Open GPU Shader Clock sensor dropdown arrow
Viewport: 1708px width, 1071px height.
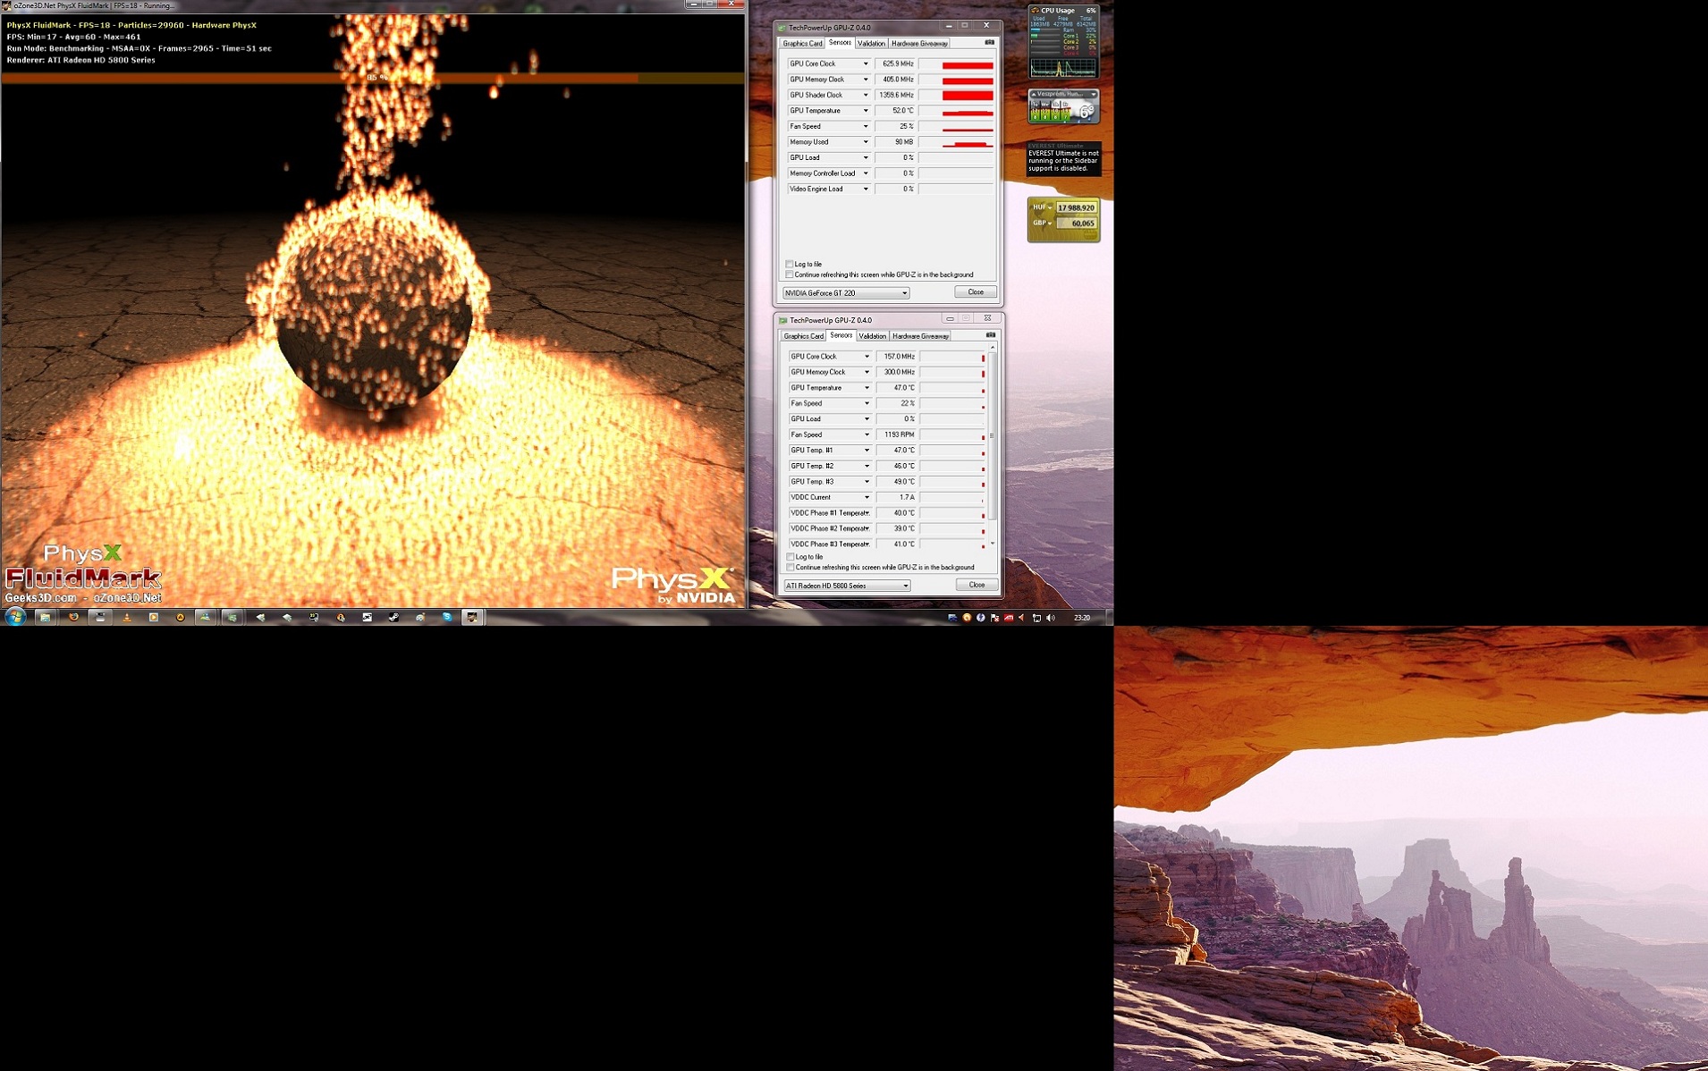point(865,95)
